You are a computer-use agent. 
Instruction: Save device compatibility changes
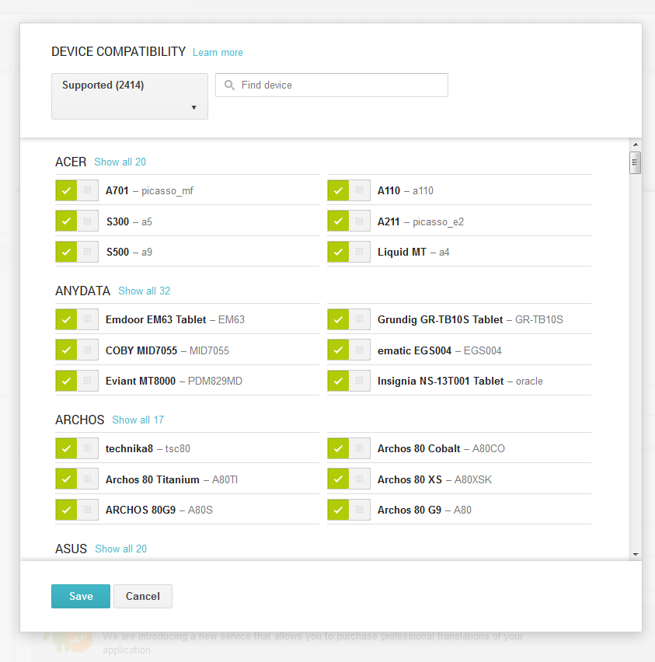click(81, 596)
